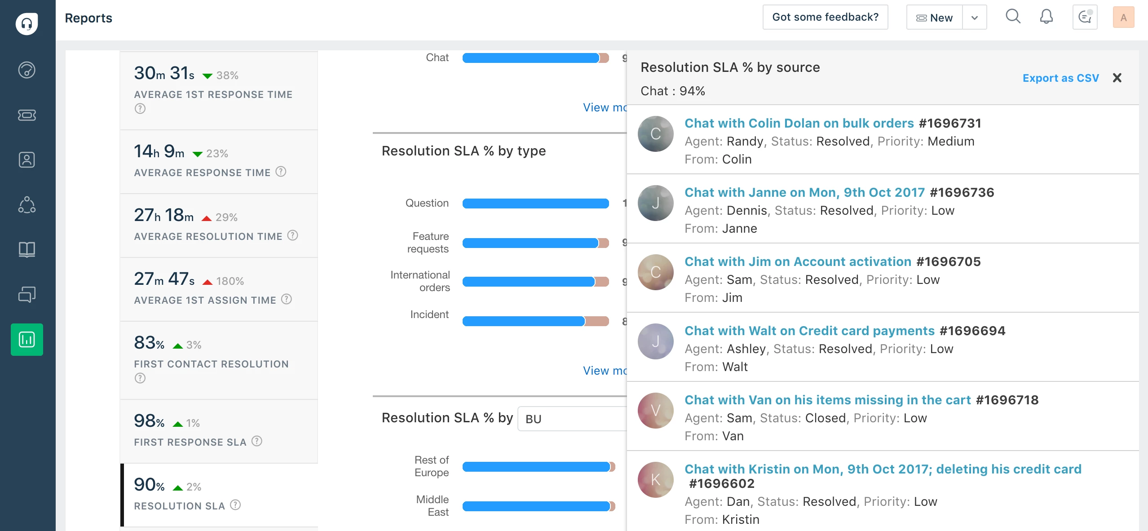Open ticket Chat with Colin Dolan
Image resolution: width=1148 pixels, height=531 pixels.
coord(799,123)
